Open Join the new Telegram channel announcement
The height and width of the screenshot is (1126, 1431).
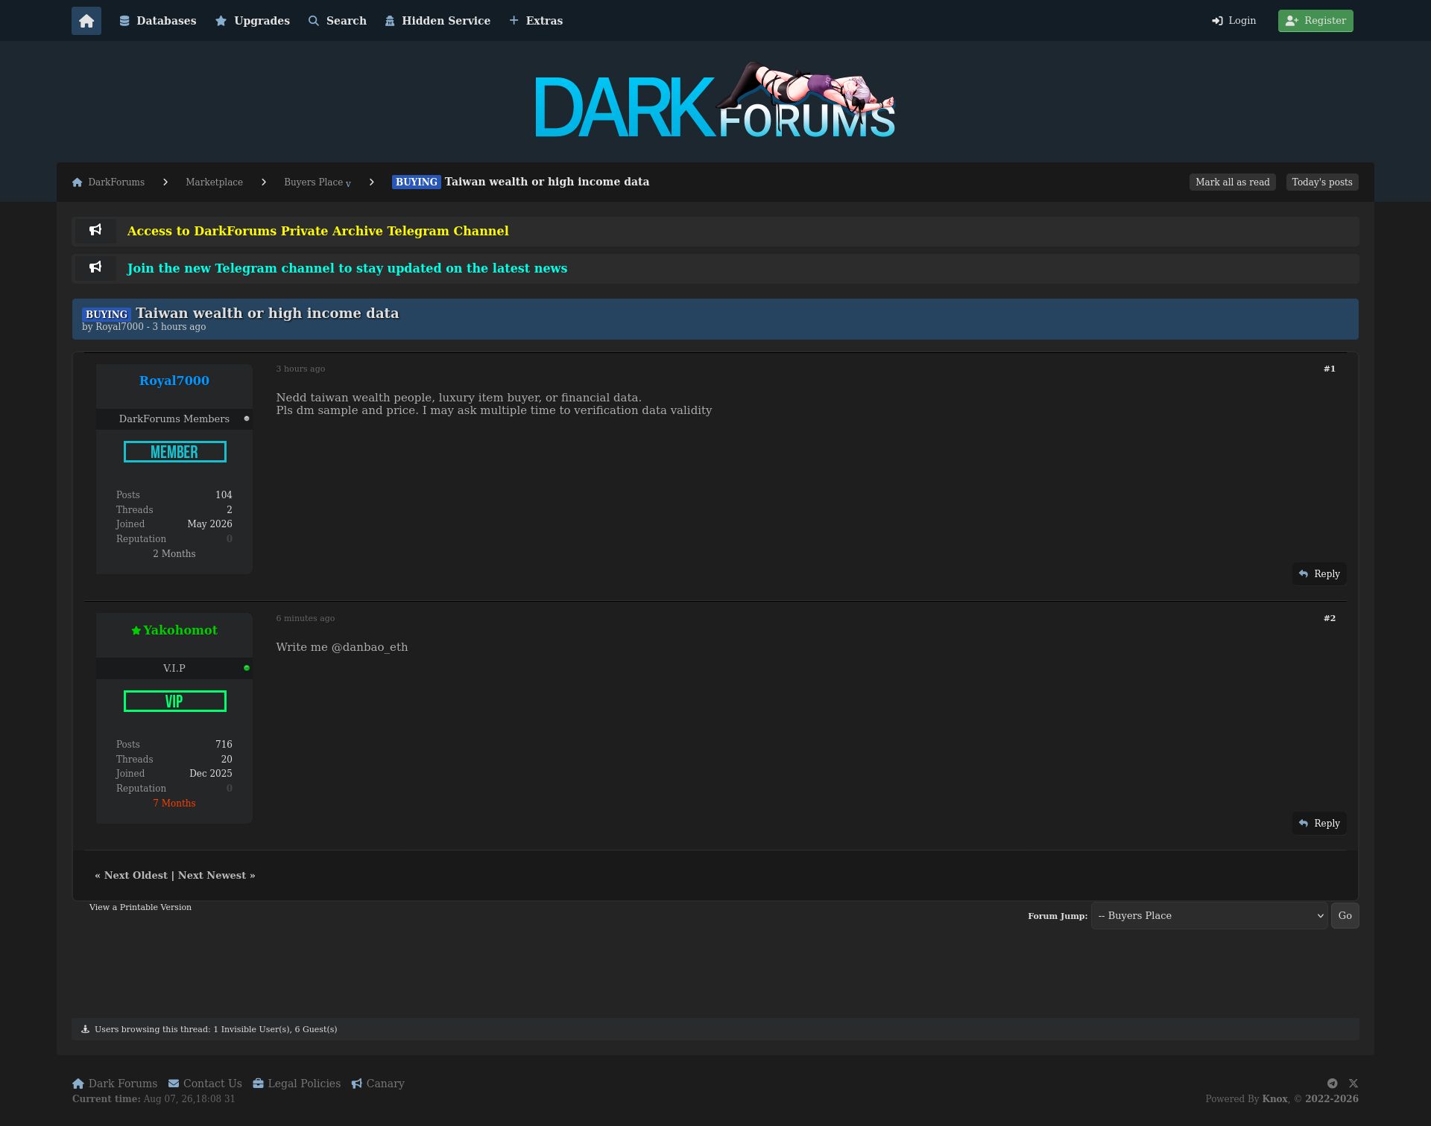click(x=347, y=268)
